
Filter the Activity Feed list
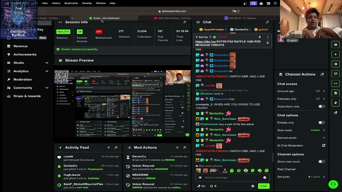point(108,147)
